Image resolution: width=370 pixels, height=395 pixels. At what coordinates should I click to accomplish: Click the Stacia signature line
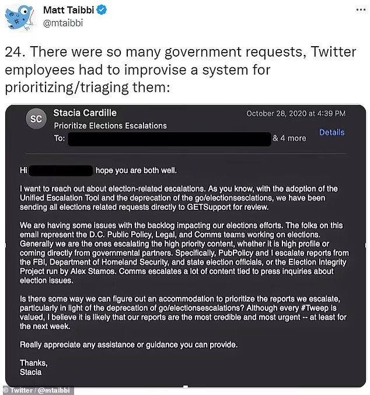tap(31, 372)
